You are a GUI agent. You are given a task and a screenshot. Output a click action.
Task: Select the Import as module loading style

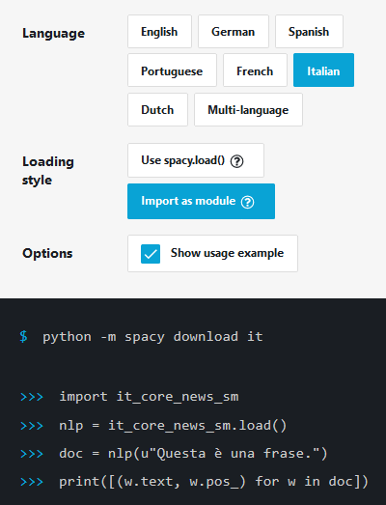[201, 201]
